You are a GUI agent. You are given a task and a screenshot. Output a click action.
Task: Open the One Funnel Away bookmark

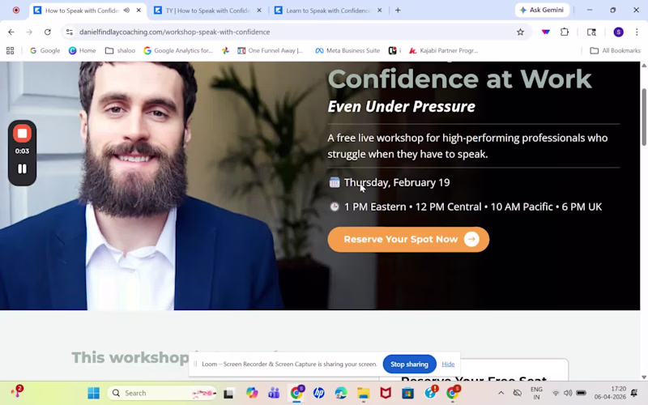(271, 50)
